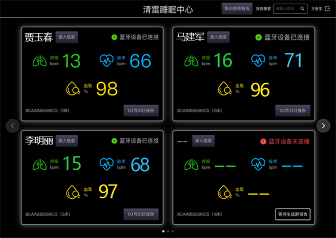Screen dimensions: 336x238
Task: Go to previous page with left arrow
Action: coord(13,126)
